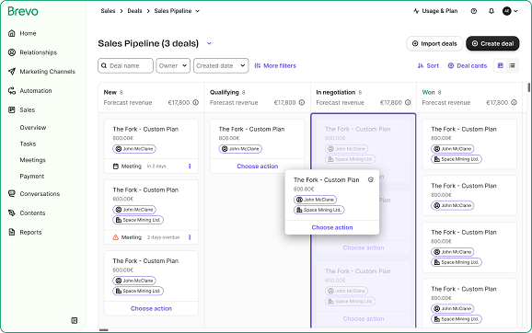The image size is (532, 333).
Task: Click John McClane tag on floating card
Action: pyautogui.click(x=315, y=200)
